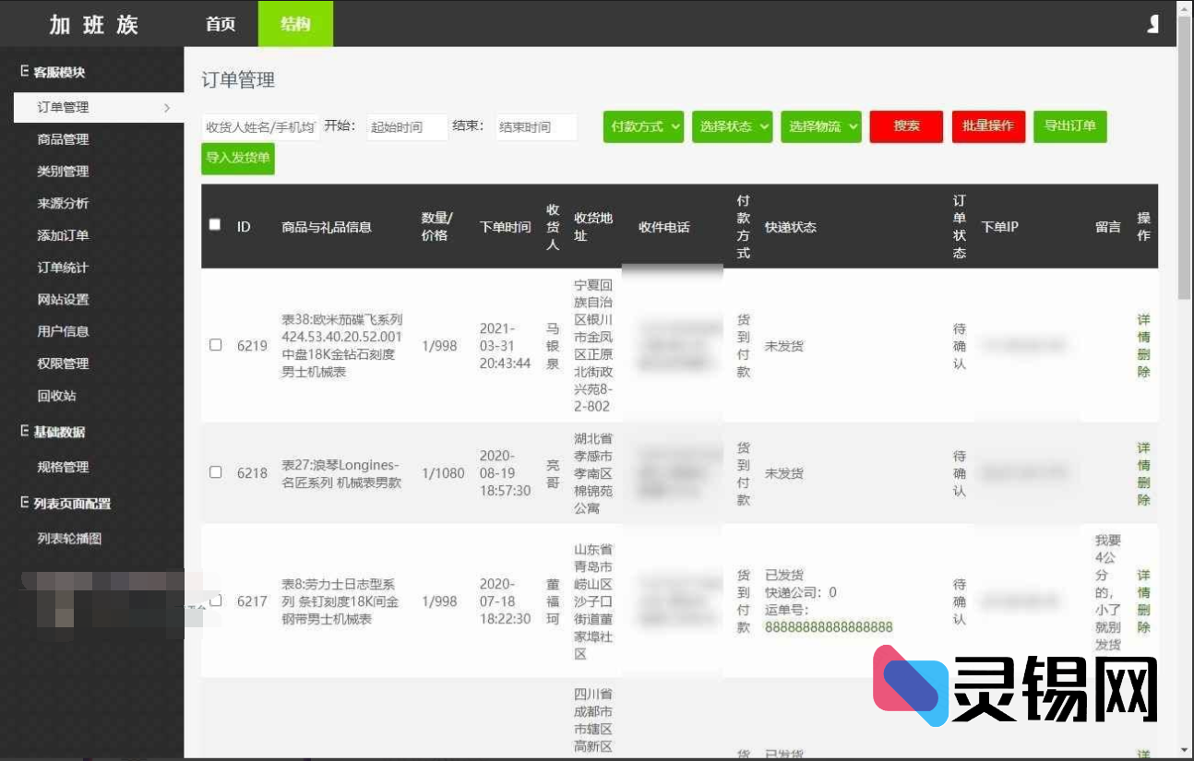Click the notification icon at top right
The height and width of the screenshot is (761, 1194).
tap(1152, 23)
